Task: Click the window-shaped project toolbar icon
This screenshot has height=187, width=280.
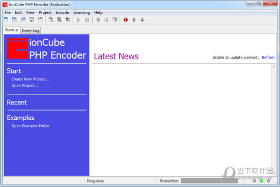Action: click(40, 20)
